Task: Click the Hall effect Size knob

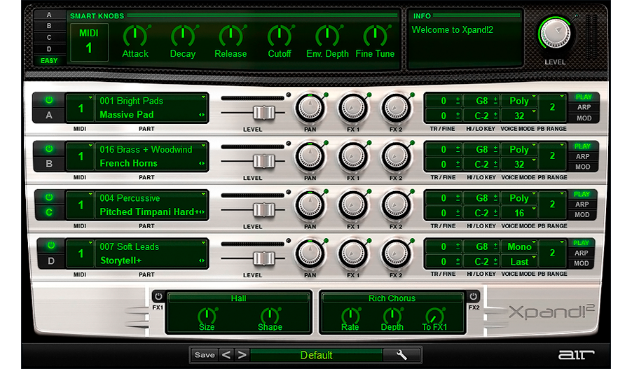Action: pyautogui.click(x=207, y=316)
